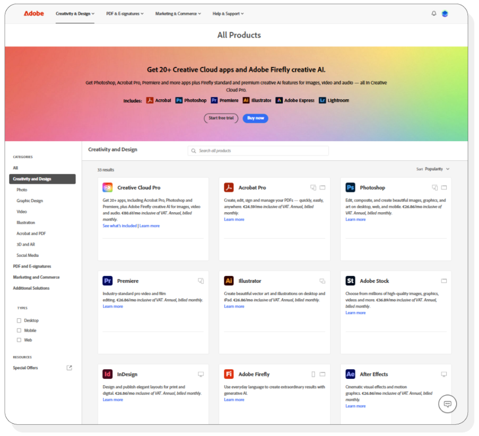
Task: Open the chat support bubble icon
Action: (x=447, y=404)
